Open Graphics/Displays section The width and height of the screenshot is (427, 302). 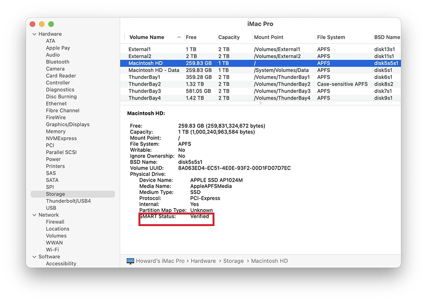pyautogui.click(x=68, y=125)
